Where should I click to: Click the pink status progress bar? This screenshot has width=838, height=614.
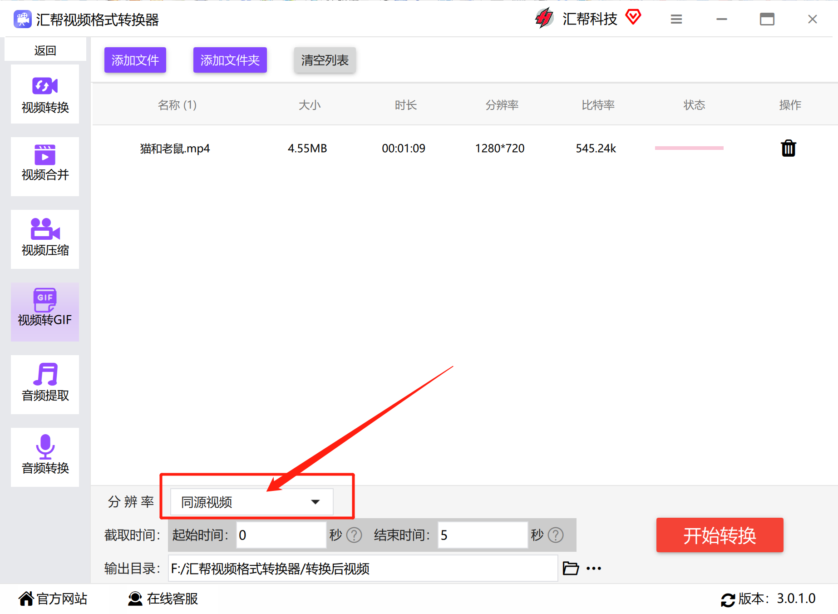[x=689, y=148]
